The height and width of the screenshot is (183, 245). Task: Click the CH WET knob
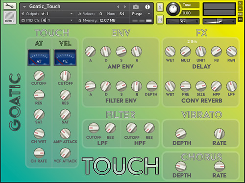tap(39, 134)
